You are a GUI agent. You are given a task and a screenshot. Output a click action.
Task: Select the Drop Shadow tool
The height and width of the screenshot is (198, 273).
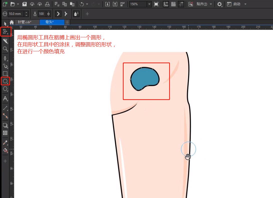click(x=5, y=125)
